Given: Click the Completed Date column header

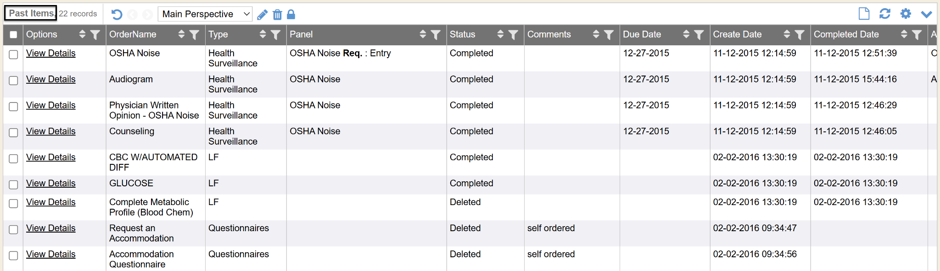Looking at the screenshot, I should (846, 34).
